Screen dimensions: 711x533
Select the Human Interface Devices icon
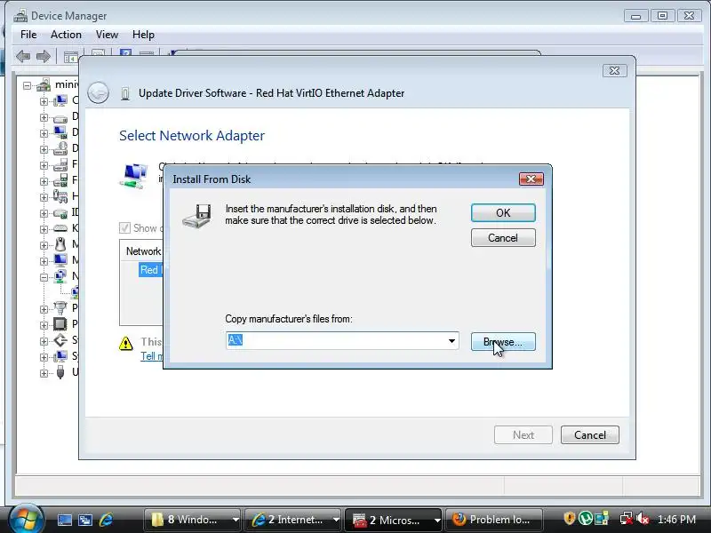[x=60, y=196]
